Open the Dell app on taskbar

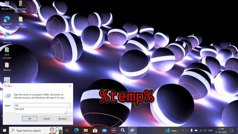click(113, 130)
